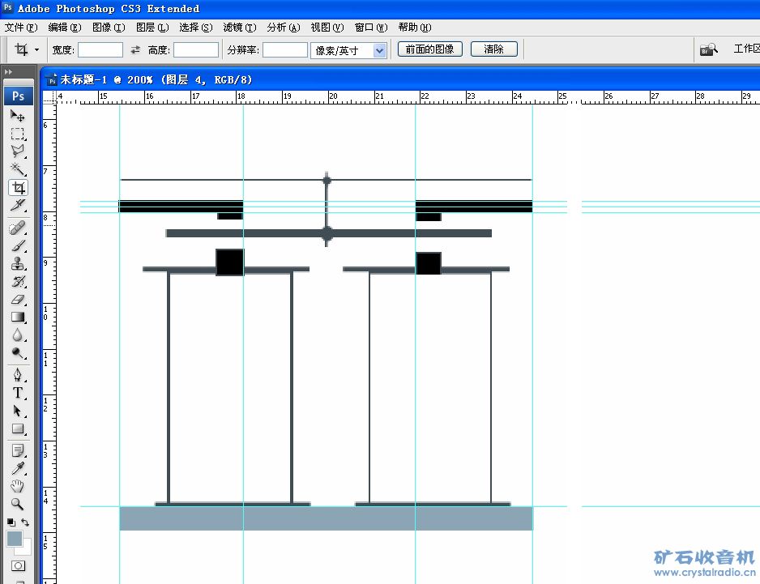Select the Crop tool in toolbox
This screenshot has height=584, width=760.
[x=18, y=188]
